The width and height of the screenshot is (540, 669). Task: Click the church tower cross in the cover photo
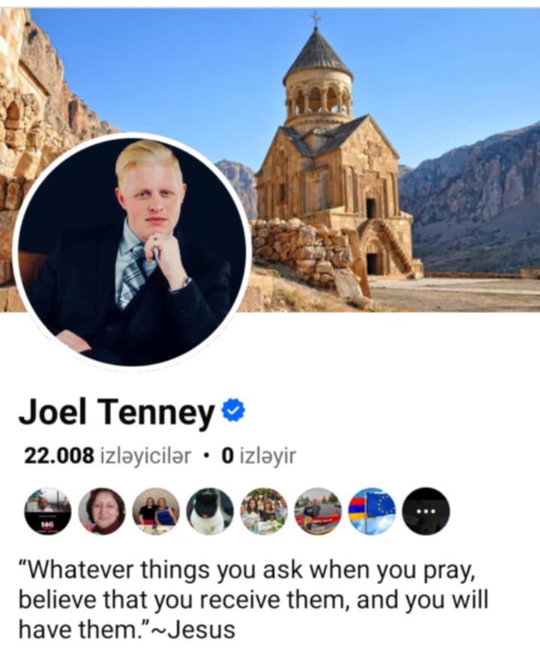(316, 19)
